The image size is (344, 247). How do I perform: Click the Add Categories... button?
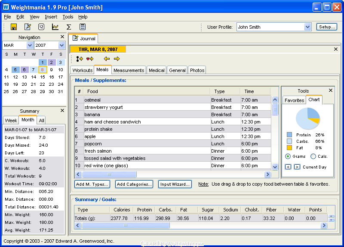(x=134, y=184)
